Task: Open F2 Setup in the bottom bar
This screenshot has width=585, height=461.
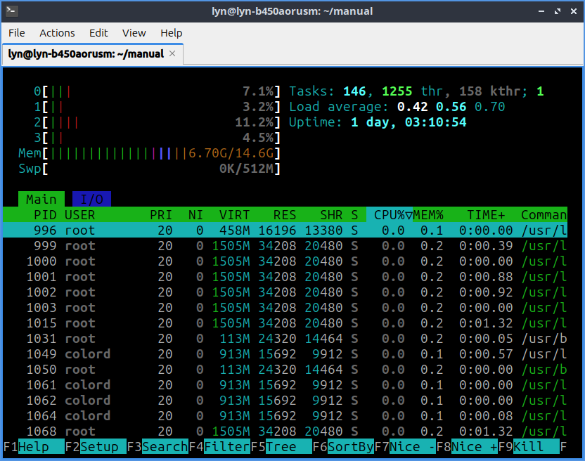Action: (x=103, y=446)
